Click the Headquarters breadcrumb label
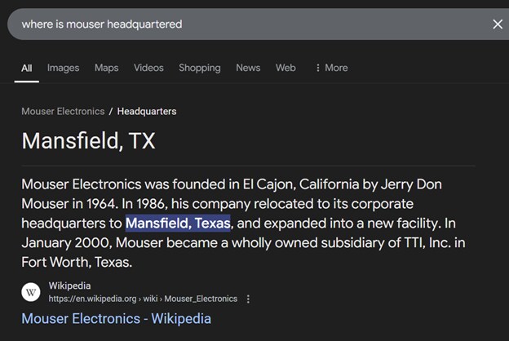 (x=147, y=111)
